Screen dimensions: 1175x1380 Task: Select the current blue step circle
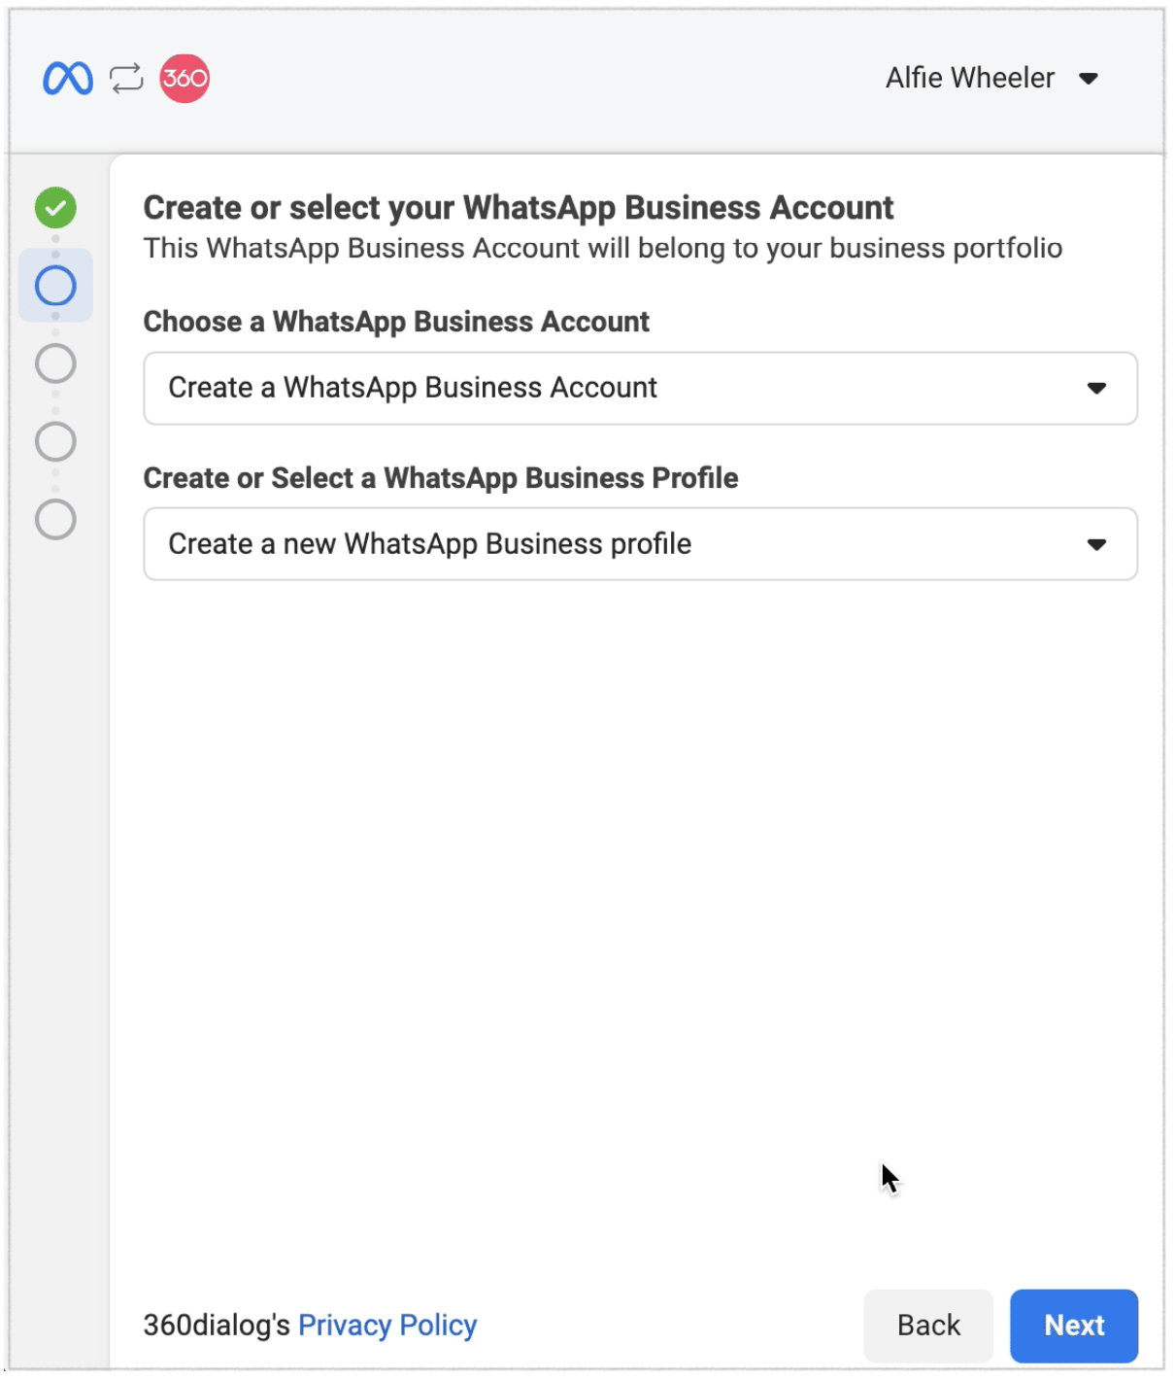click(55, 286)
